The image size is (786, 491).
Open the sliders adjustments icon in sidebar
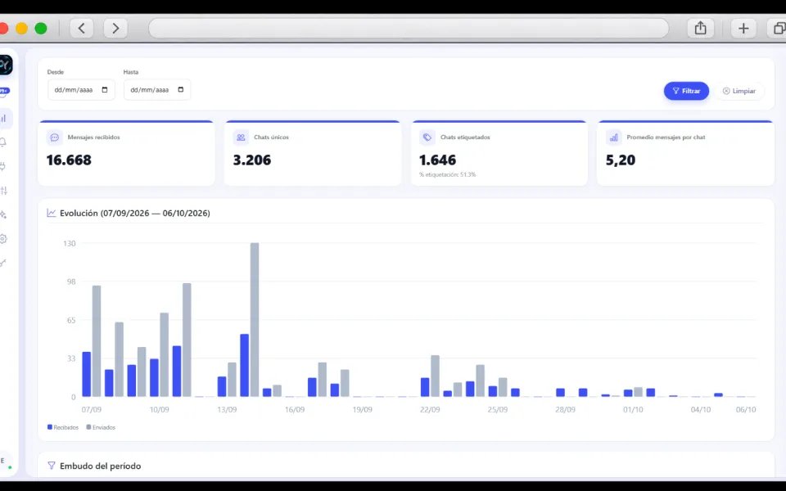[x=4, y=191]
